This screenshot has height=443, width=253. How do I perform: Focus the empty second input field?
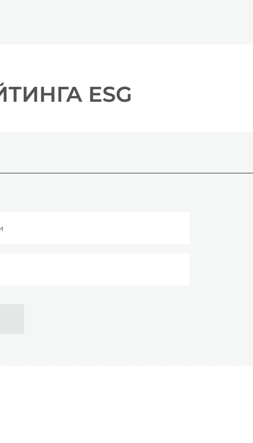(x=95, y=270)
